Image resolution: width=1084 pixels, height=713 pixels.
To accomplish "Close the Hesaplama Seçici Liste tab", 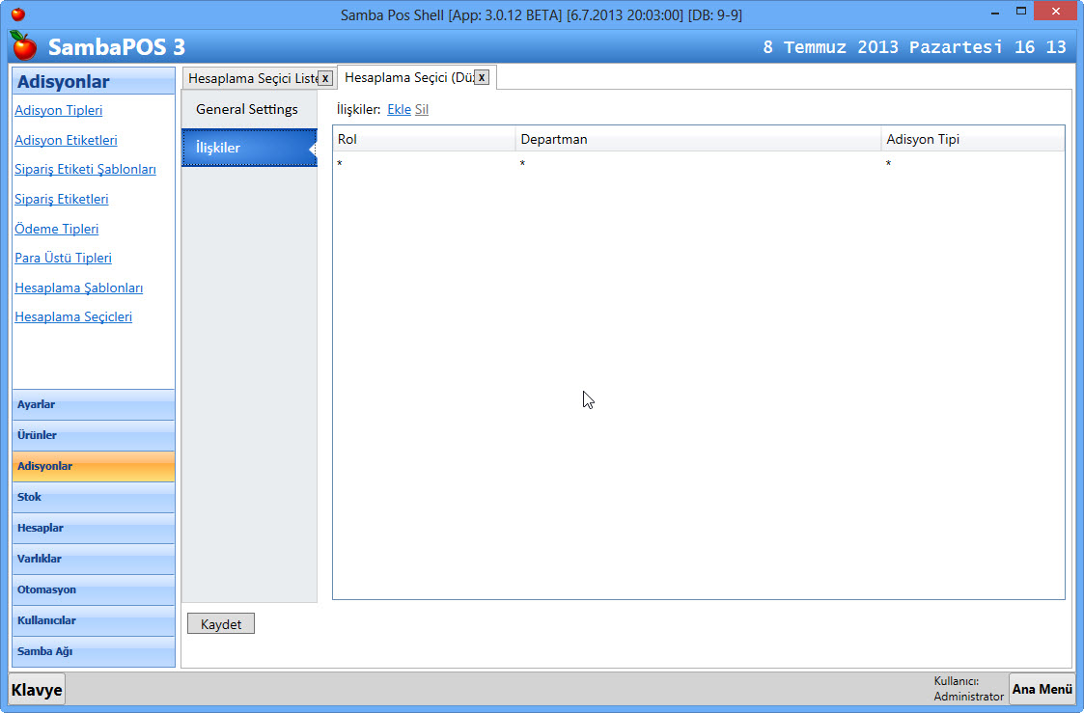I will 325,78.
